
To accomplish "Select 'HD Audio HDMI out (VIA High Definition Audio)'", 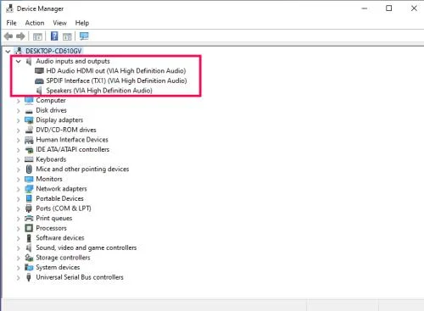I will [x=116, y=71].
